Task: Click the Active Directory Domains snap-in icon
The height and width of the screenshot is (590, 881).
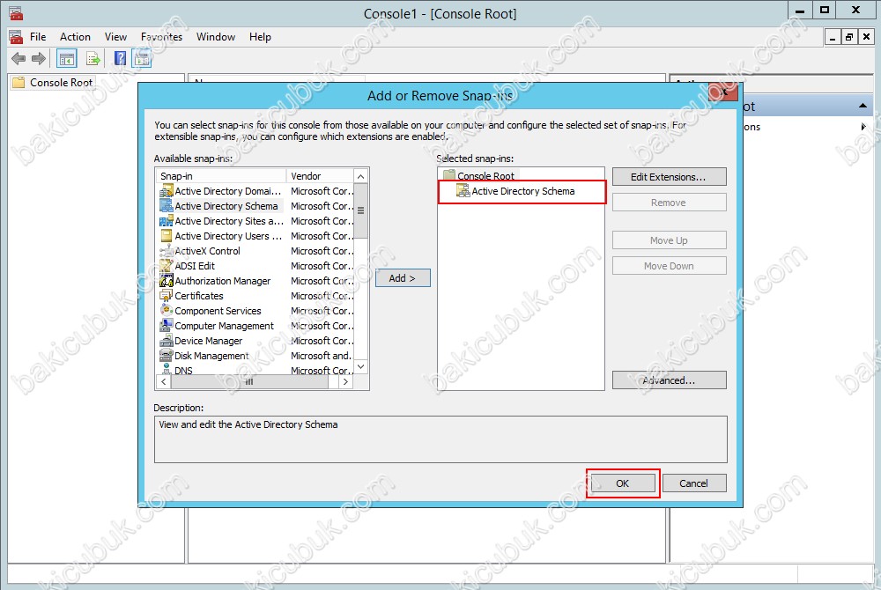Action: [x=166, y=191]
